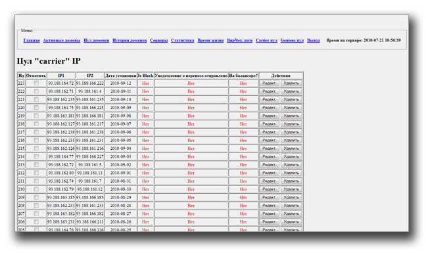This screenshot has height=253, width=426.
Task: Click Редакт. button for row 223
Action: click(269, 83)
